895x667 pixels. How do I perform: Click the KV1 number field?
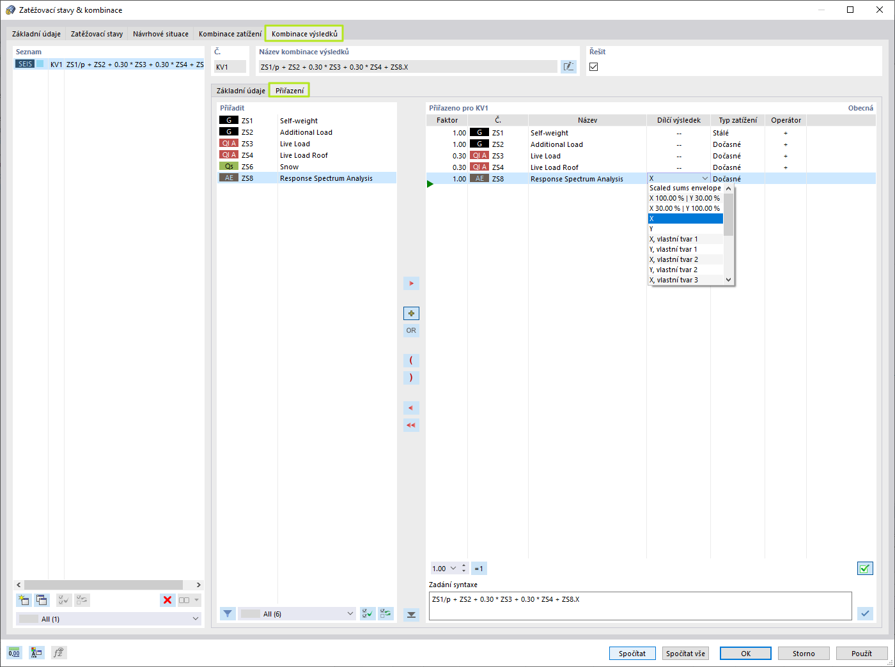click(x=230, y=66)
